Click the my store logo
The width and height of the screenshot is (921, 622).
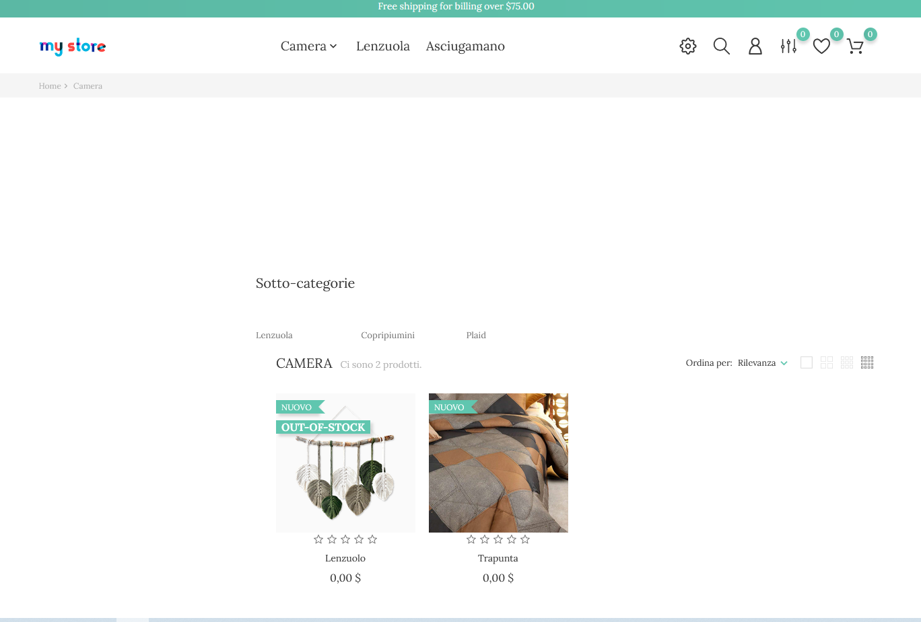point(73,46)
